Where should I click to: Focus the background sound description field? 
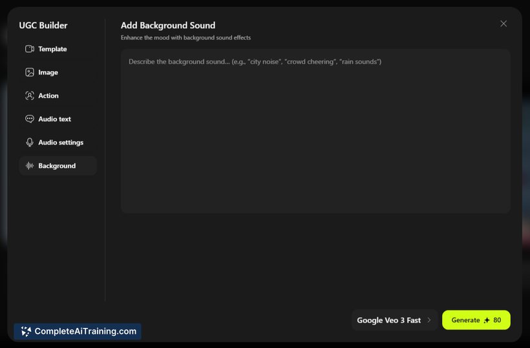click(x=315, y=131)
